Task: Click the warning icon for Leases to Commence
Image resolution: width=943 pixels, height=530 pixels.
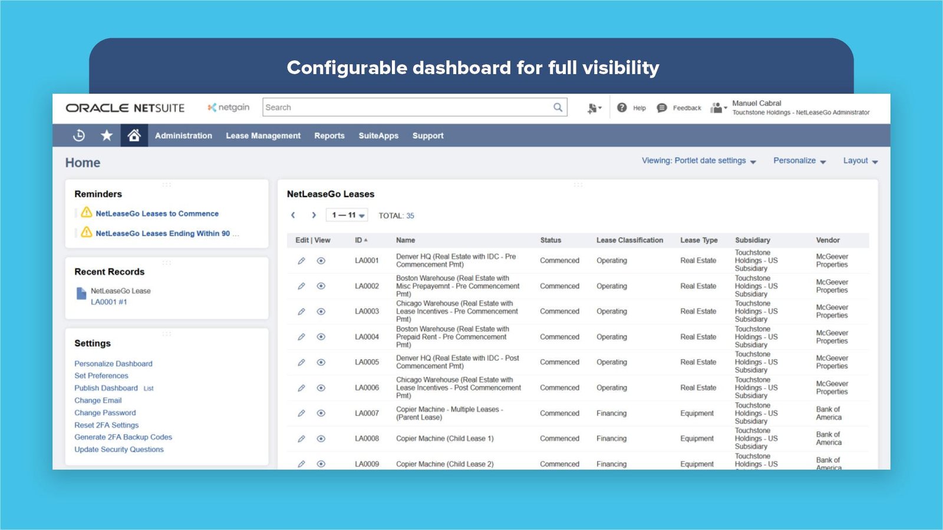Action: (x=87, y=213)
